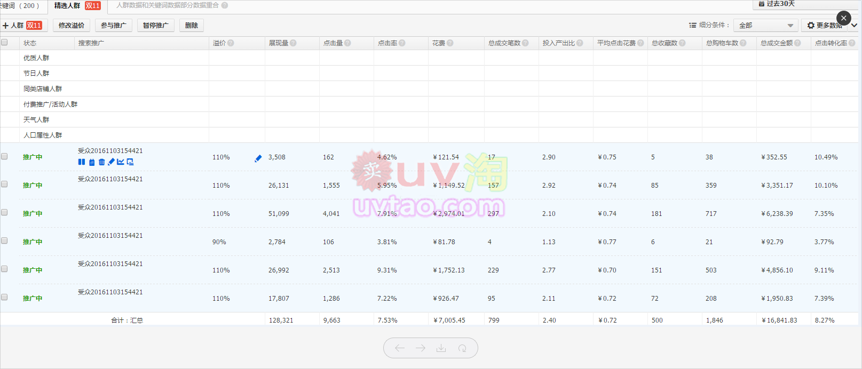This screenshot has width=862, height=369.
Task: Click the pencil icon beside the trash icon
Action: 111,162
